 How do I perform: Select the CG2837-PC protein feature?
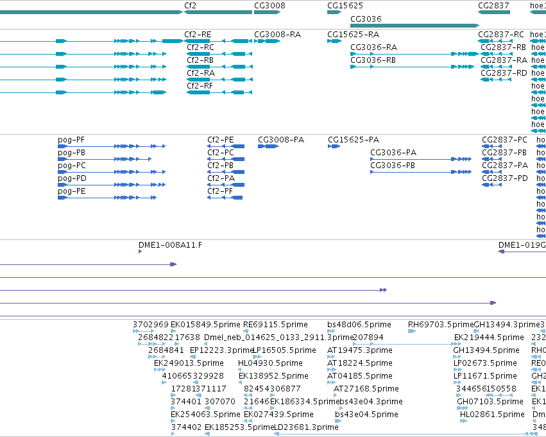[492, 146]
